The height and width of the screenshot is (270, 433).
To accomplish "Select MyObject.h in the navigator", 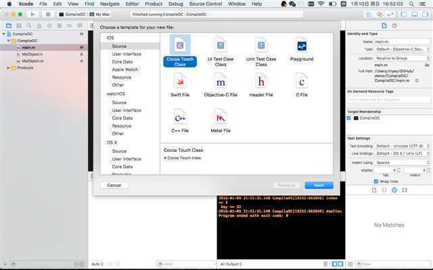I will (32, 54).
